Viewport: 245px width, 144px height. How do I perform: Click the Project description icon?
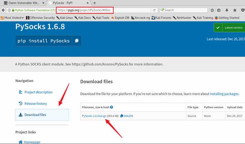20,92
